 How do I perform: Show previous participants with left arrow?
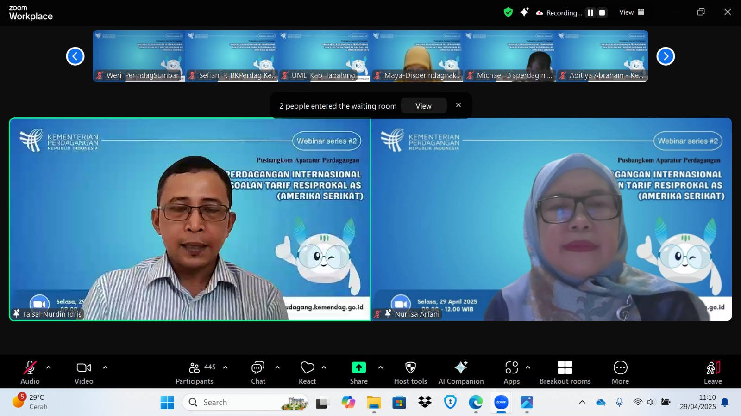tap(75, 56)
